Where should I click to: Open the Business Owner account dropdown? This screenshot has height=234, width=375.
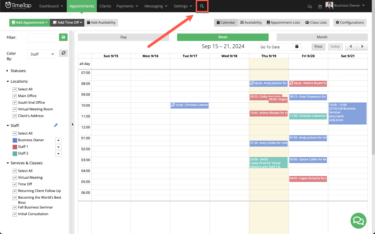tap(347, 5)
